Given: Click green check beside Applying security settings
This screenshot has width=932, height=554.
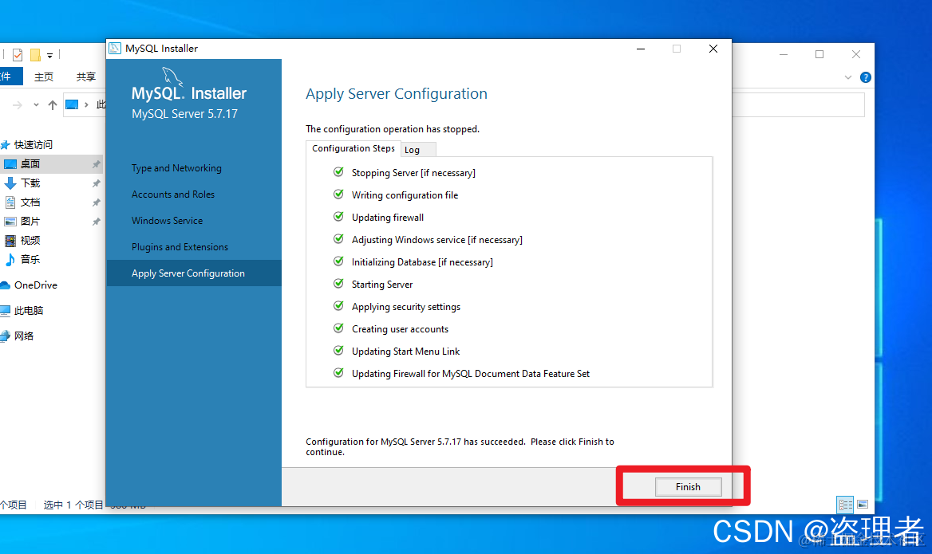Looking at the screenshot, I should tap(339, 306).
